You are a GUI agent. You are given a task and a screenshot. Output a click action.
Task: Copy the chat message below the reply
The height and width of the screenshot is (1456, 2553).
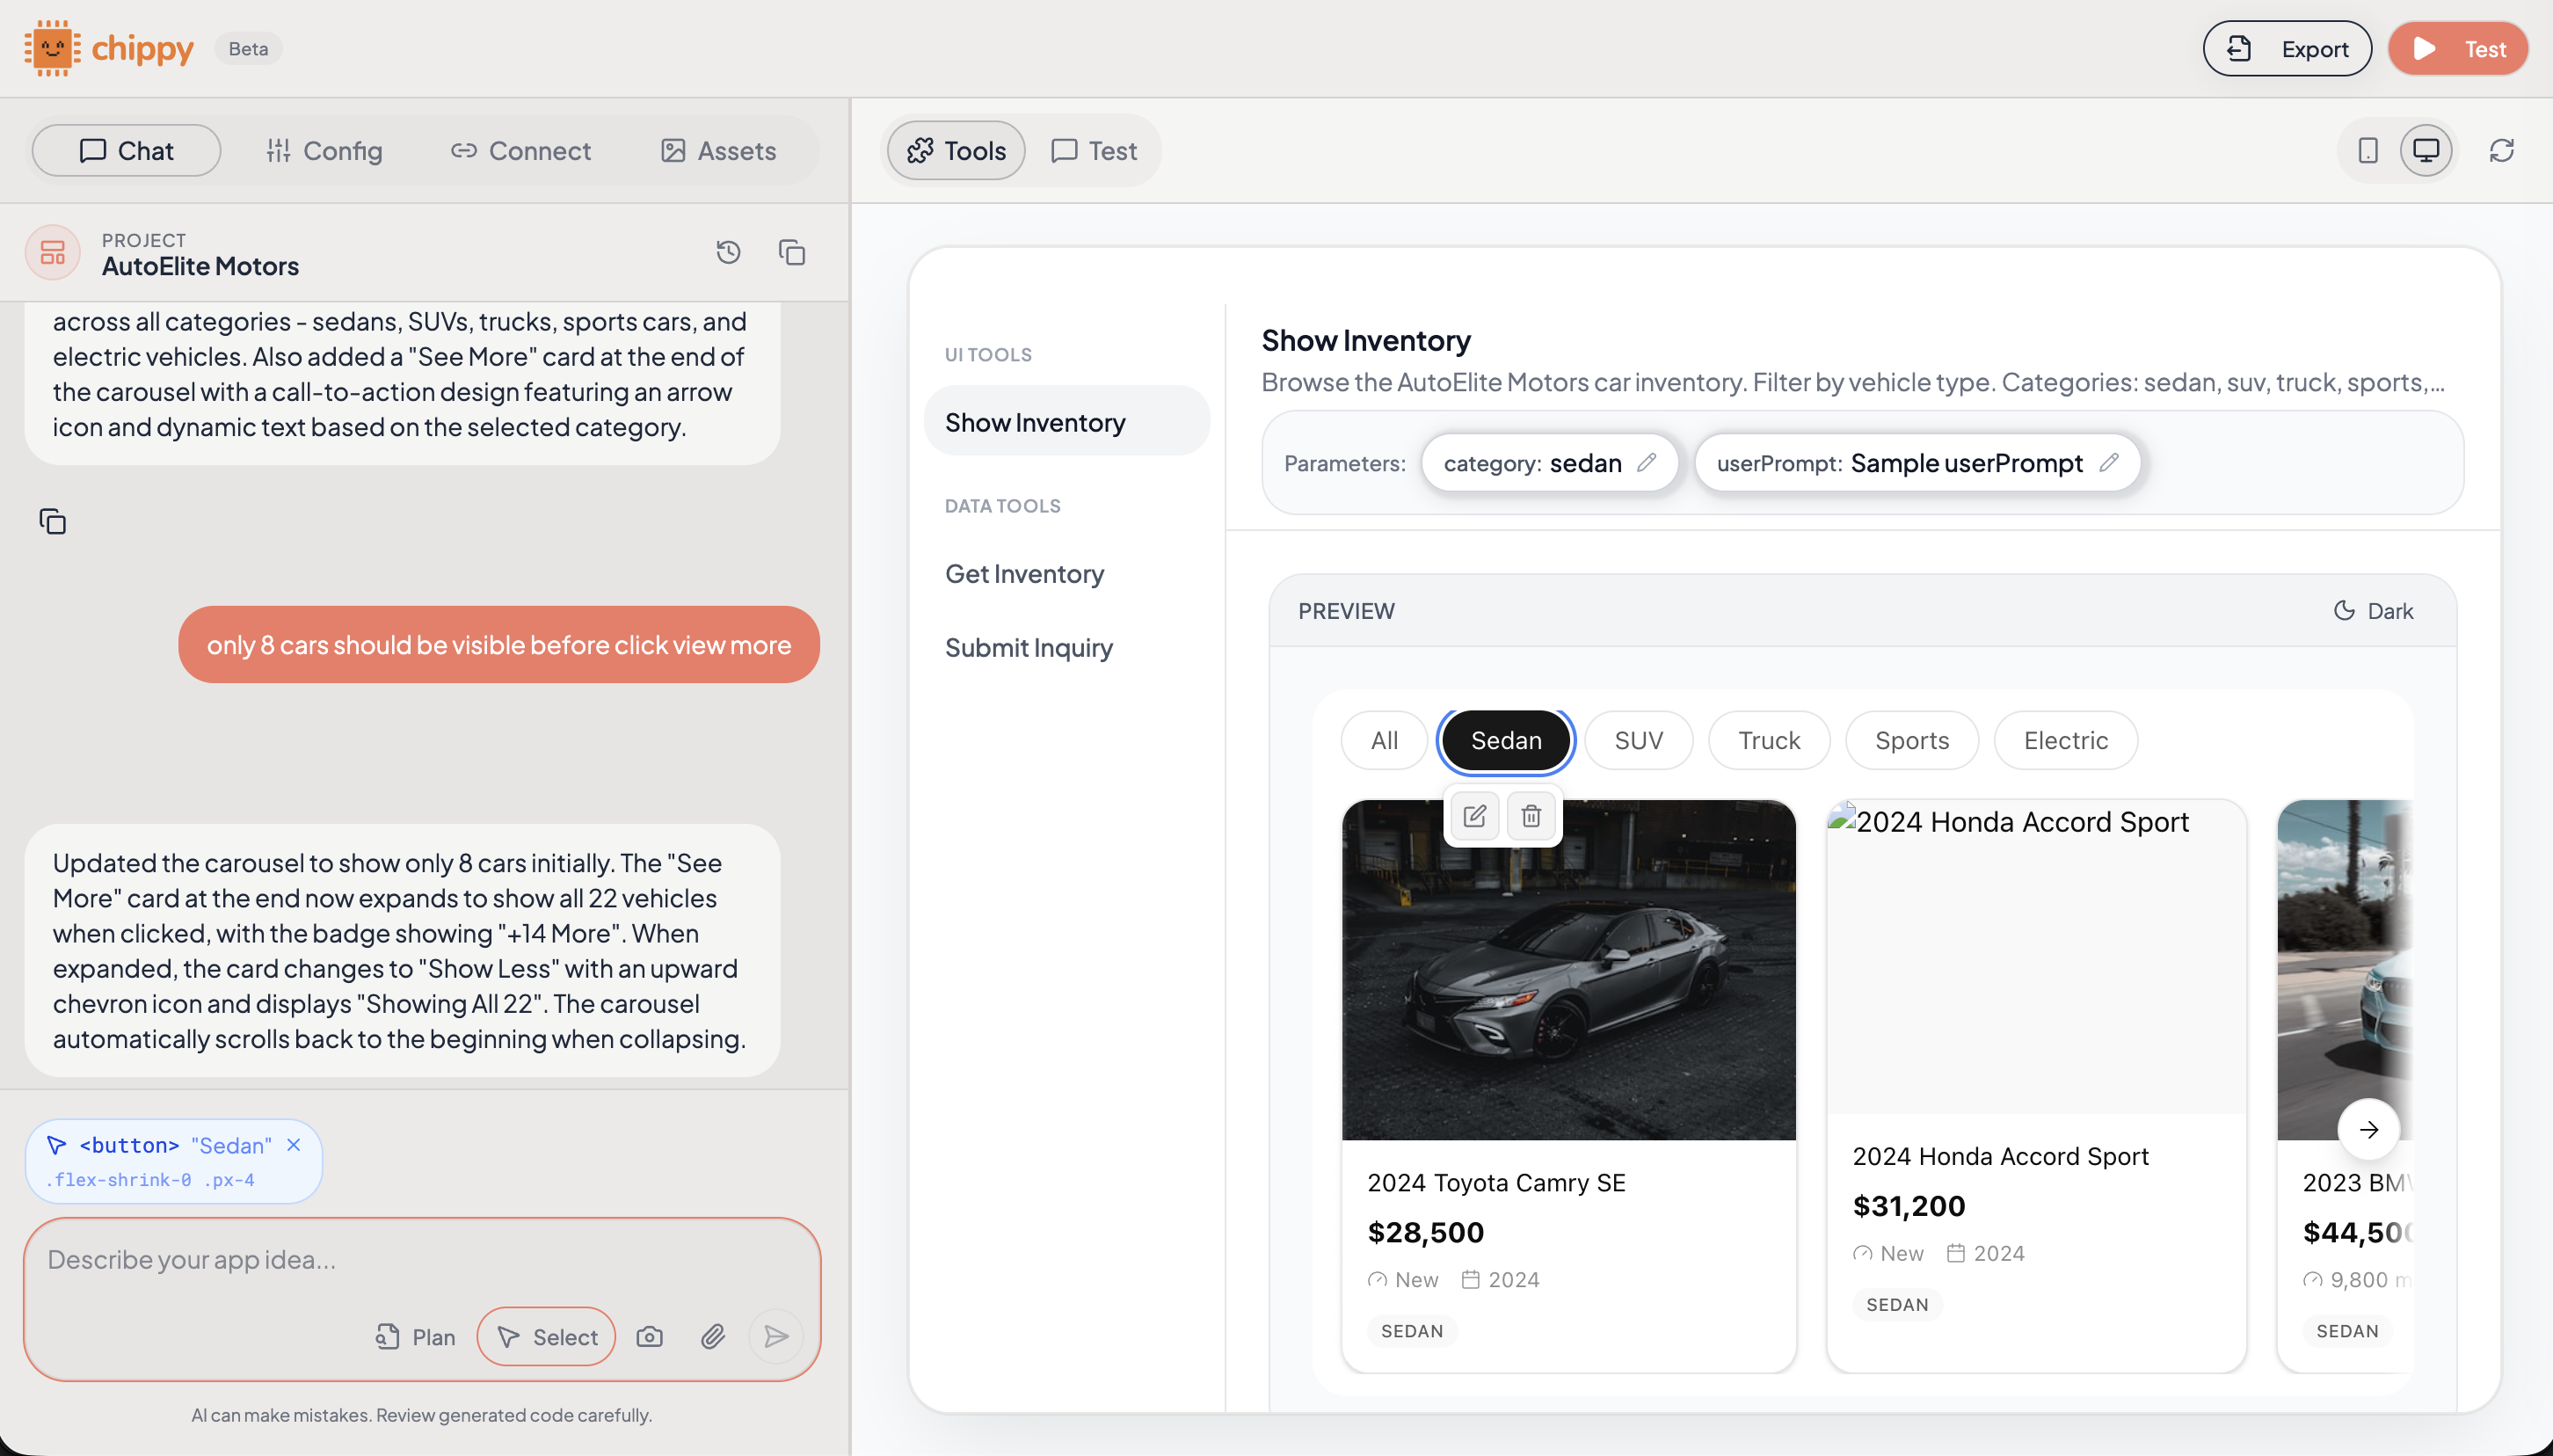(52, 521)
